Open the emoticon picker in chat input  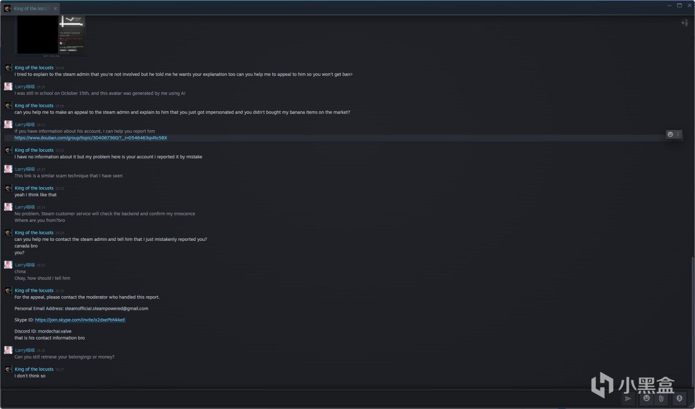(x=646, y=399)
